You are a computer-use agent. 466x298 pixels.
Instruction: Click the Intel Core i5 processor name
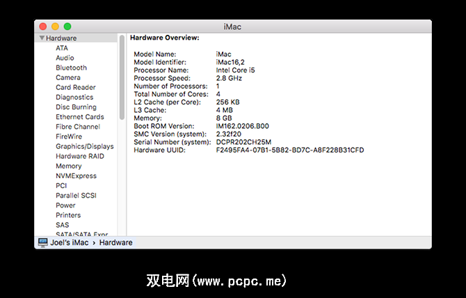click(x=235, y=70)
